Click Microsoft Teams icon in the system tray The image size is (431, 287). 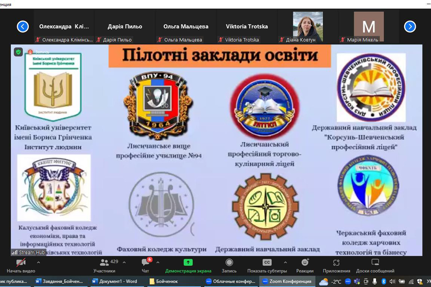coord(357,281)
